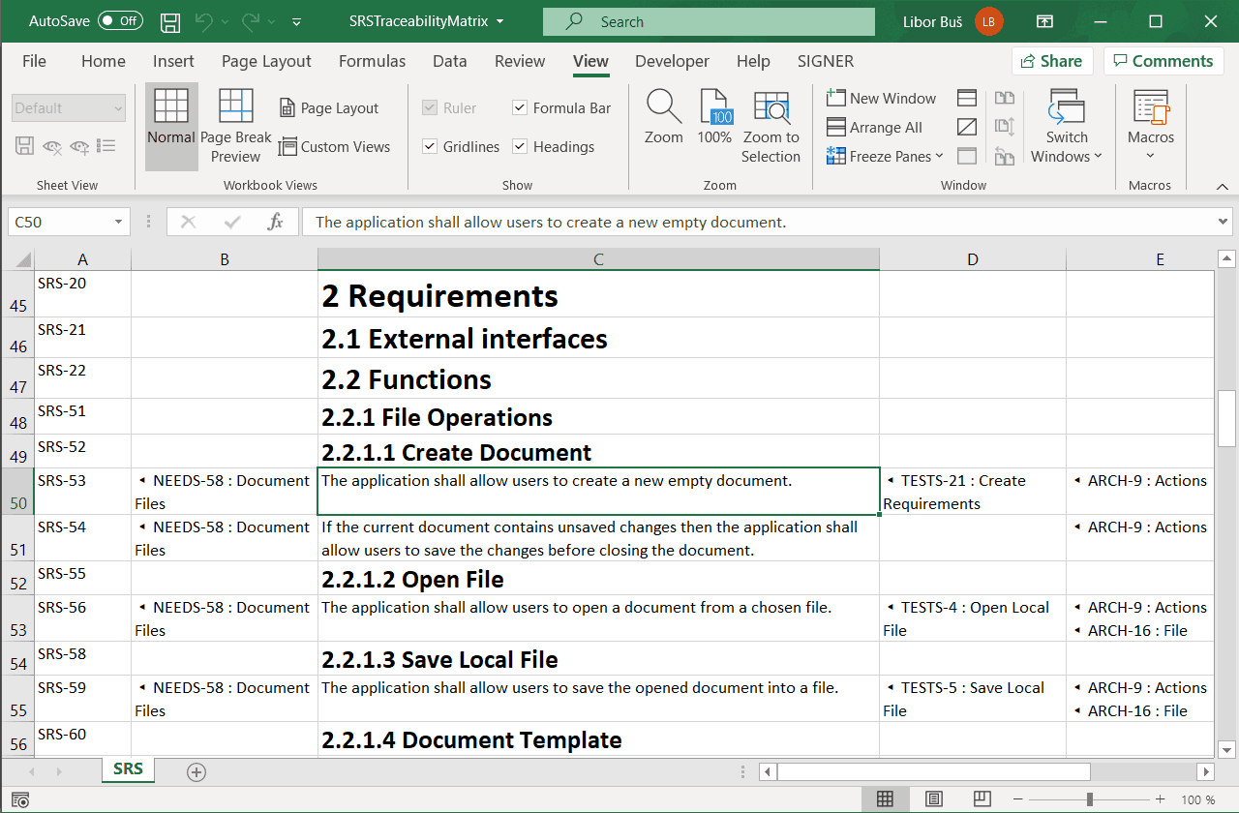Click the Zoom to Selection icon

click(771, 108)
